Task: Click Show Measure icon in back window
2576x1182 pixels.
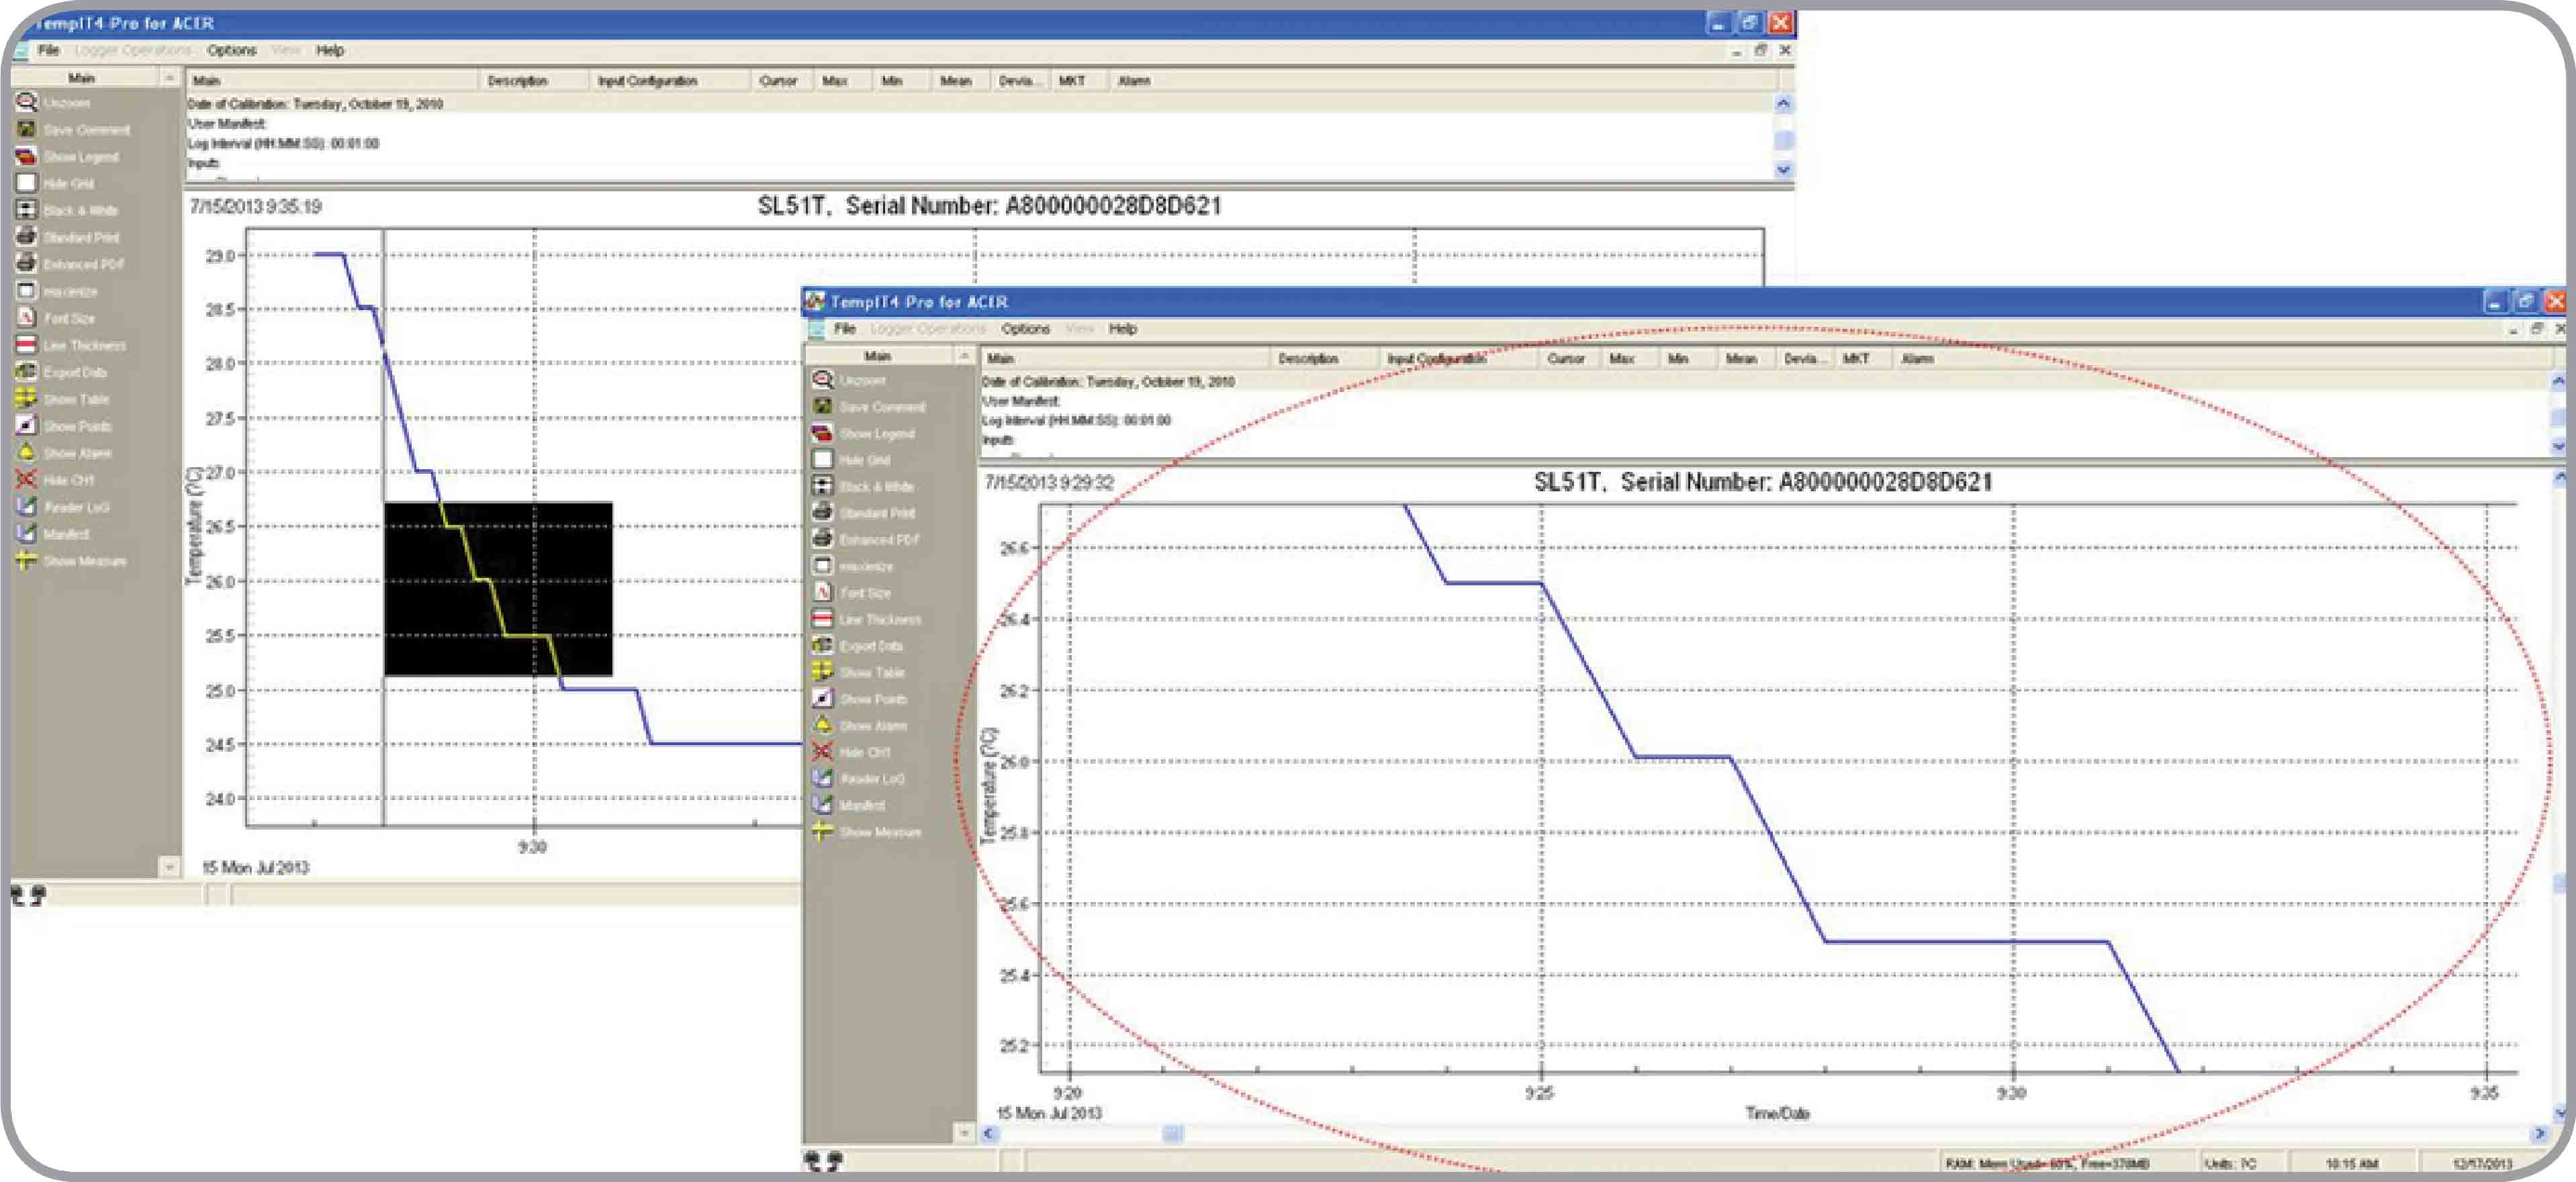Action: coord(26,560)
